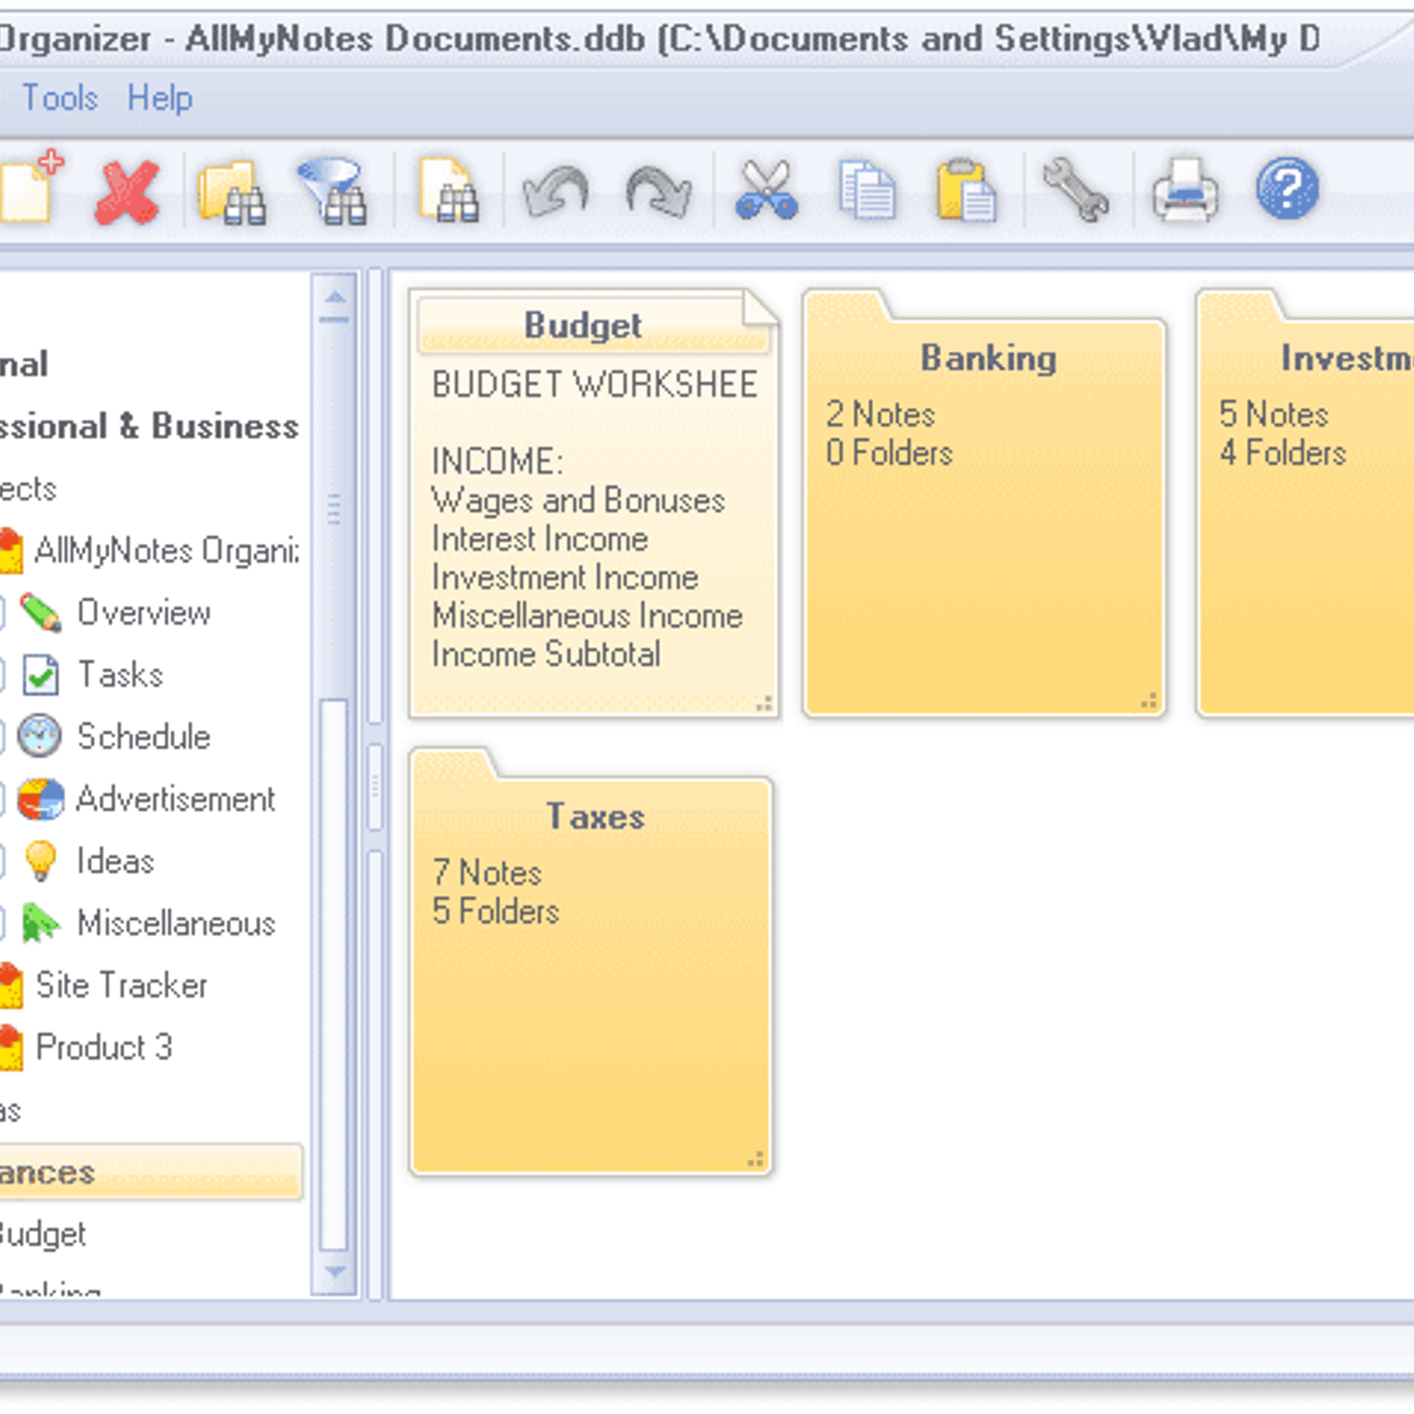The width and height of the screenshot is (1414, 1414).
Task: Click the Print printer icon
Action: 1184,190
